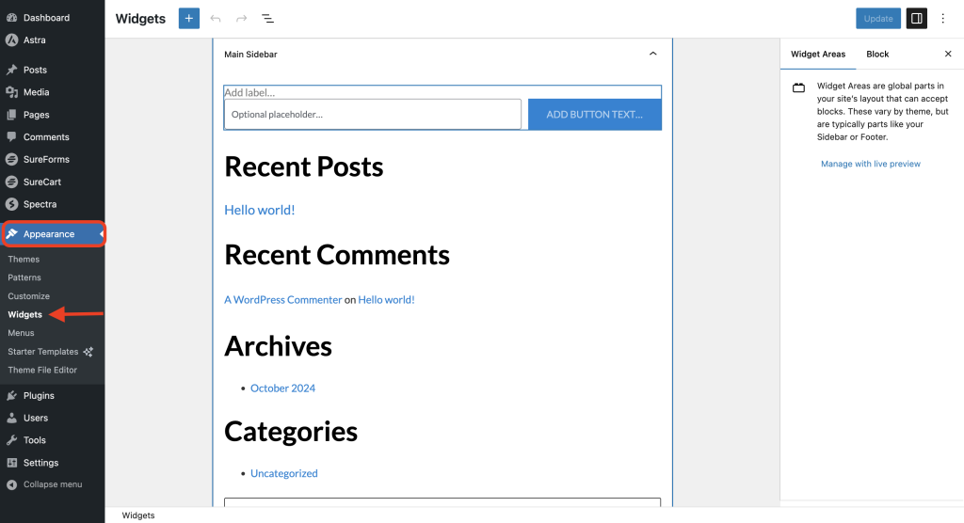Viewport: 964px width, 523px height.
Task: Go to Spectra in the sidebar
Action: point(40,204)
